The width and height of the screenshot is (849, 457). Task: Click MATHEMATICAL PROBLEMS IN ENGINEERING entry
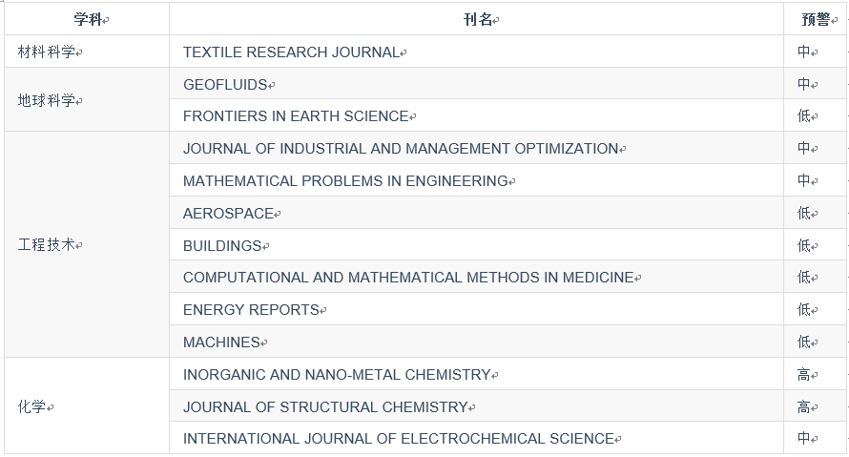345,181
